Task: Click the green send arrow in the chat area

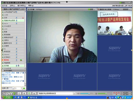Action: coord(24,88)
